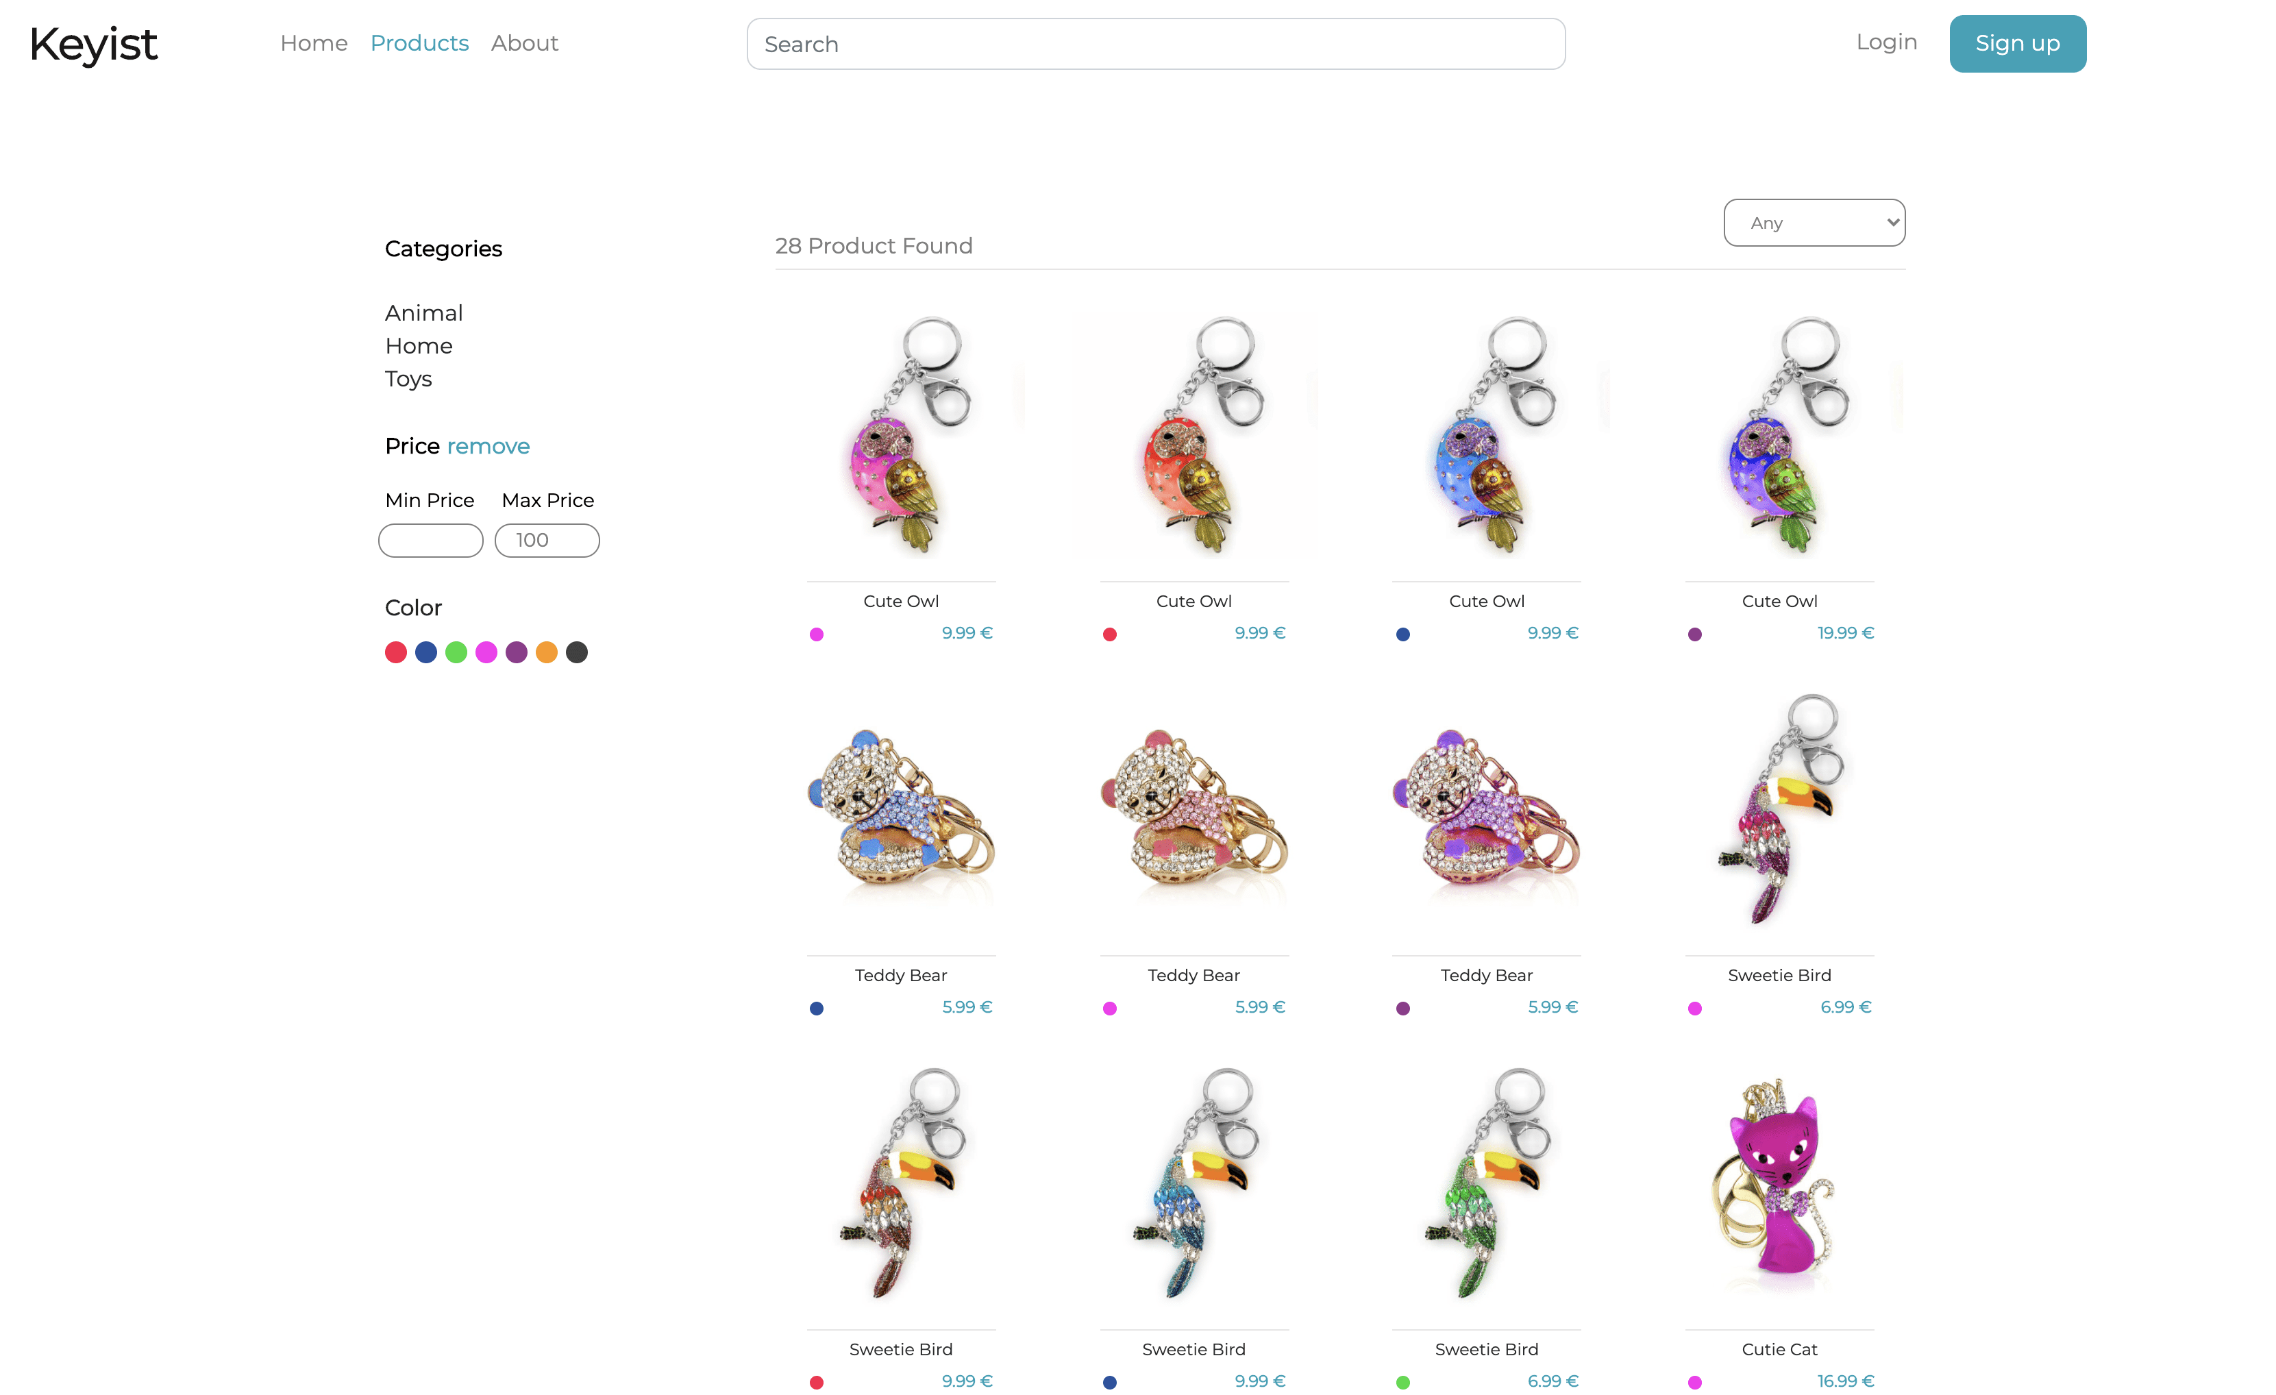Select the Animal category
This screenshot has height=1395, width=2276.
(x=424, y=313)
